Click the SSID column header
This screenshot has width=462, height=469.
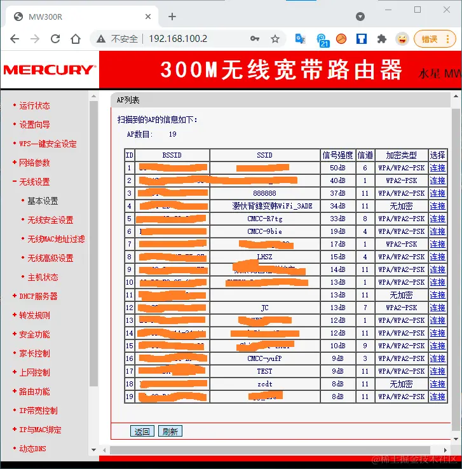point(264,155)
